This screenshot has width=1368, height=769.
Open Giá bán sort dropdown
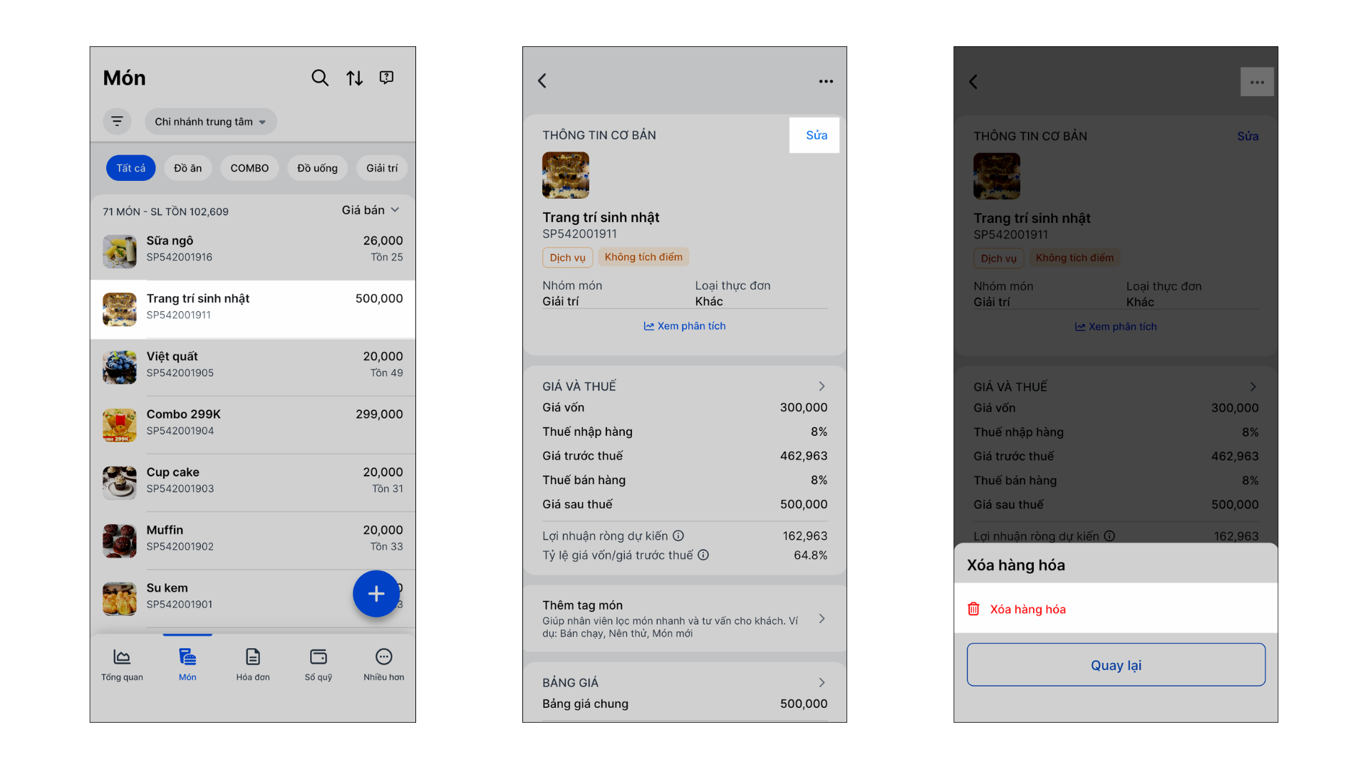pos(370,210)
